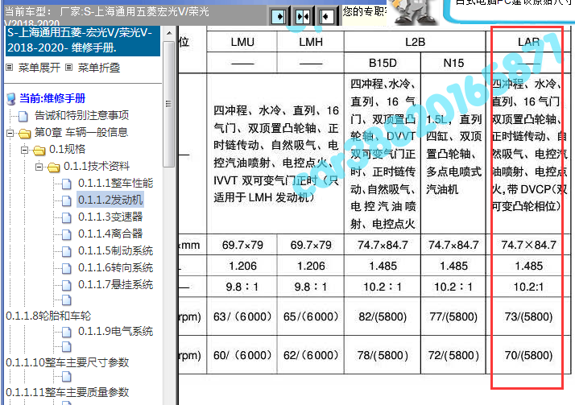Viewport: 575px width, 405px height.
Task: Click folder icon of 0.1.1技术资料
Action: [53, 167]
